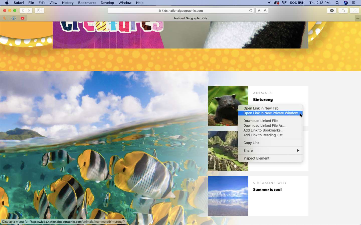361x225 pixels.
Task: Show downloads via the download arrow icon
Action: [332, 10]
